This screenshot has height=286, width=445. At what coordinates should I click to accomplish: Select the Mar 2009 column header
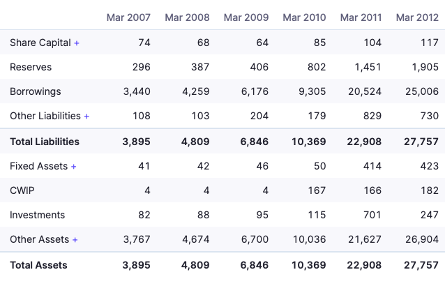pyautogui.click(x=244, y=17)
